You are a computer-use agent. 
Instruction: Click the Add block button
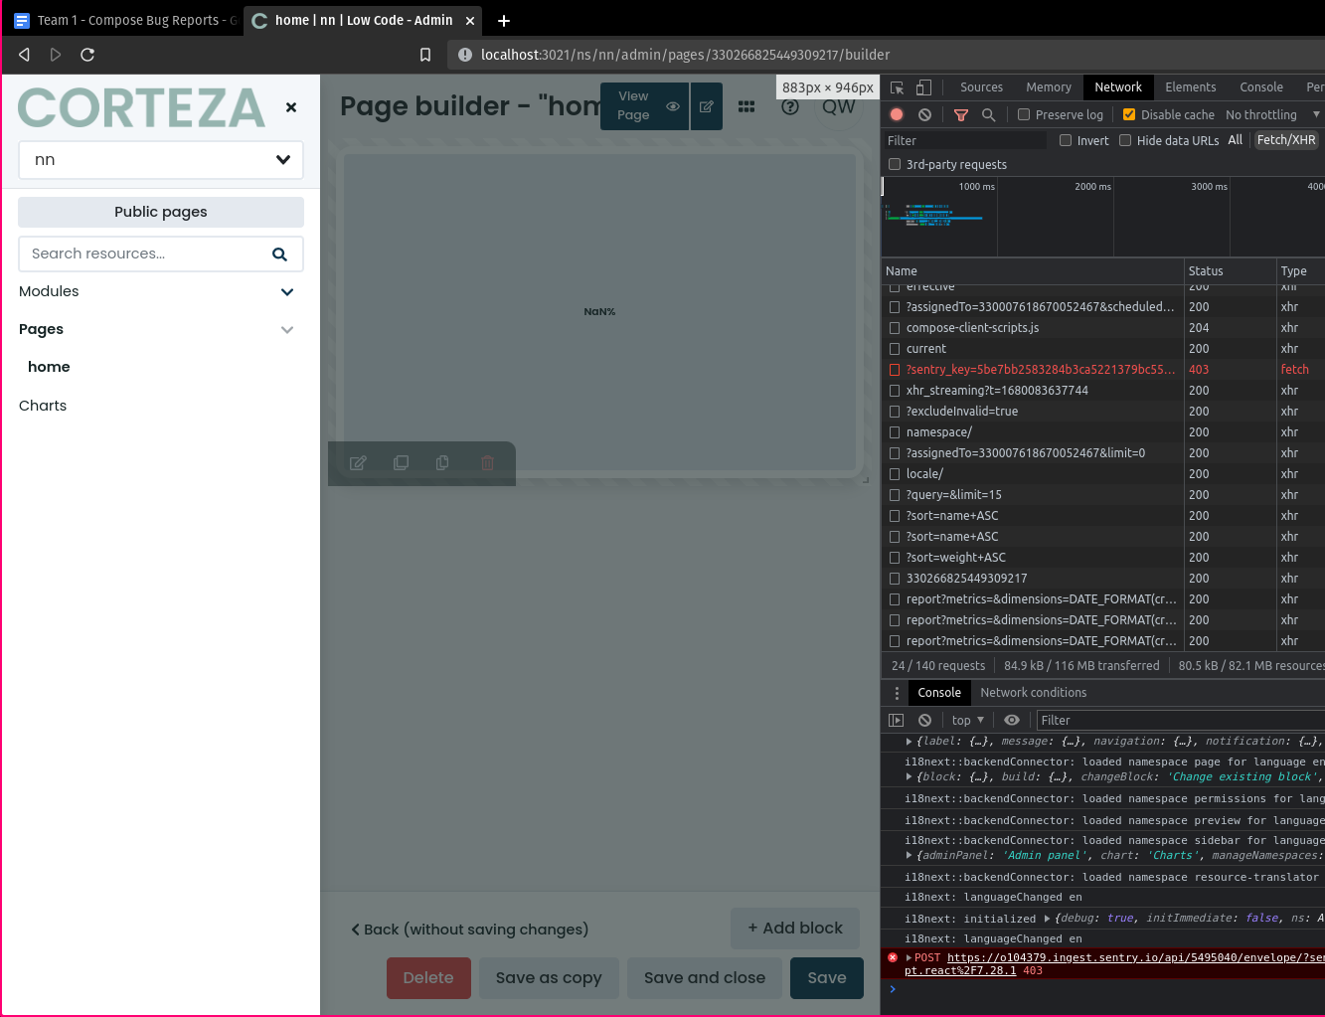pos(795,928)
